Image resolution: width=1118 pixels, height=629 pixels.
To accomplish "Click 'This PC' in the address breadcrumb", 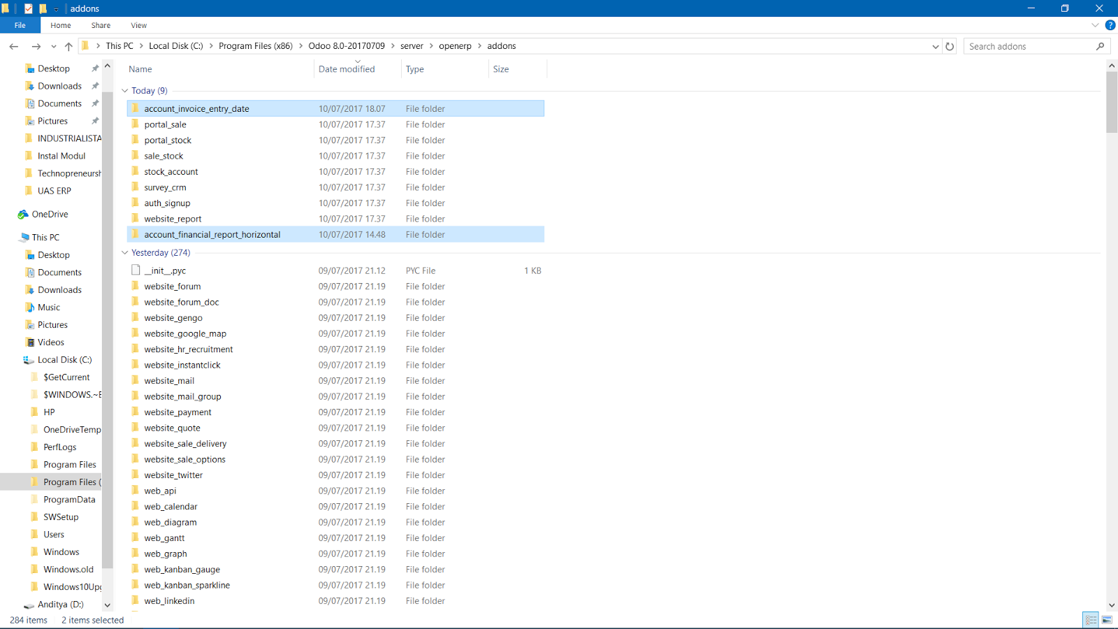I will pos(119,46).
